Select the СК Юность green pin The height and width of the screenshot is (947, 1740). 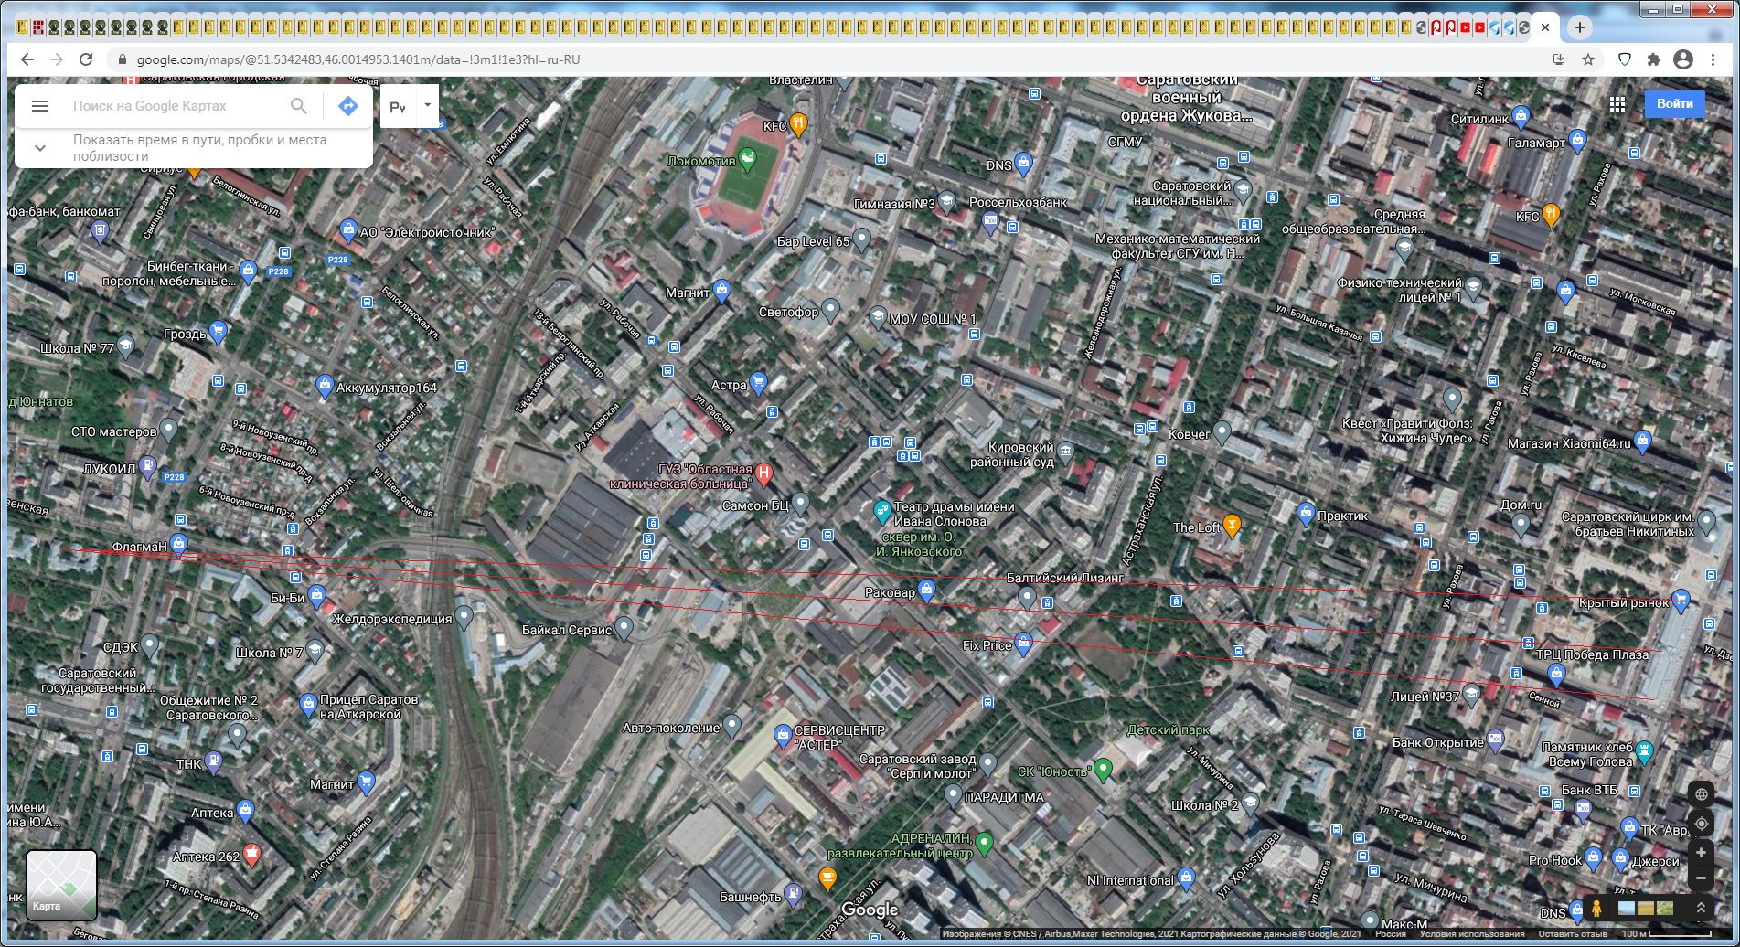(1103, 770)
